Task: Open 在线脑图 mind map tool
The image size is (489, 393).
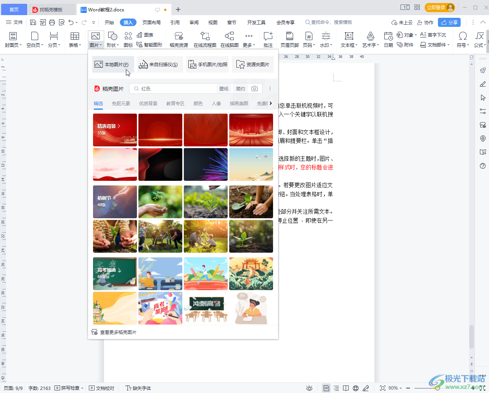Action: 230,40
